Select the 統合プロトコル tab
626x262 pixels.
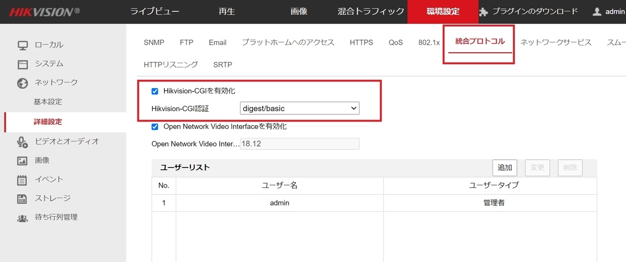coord(480,41)
